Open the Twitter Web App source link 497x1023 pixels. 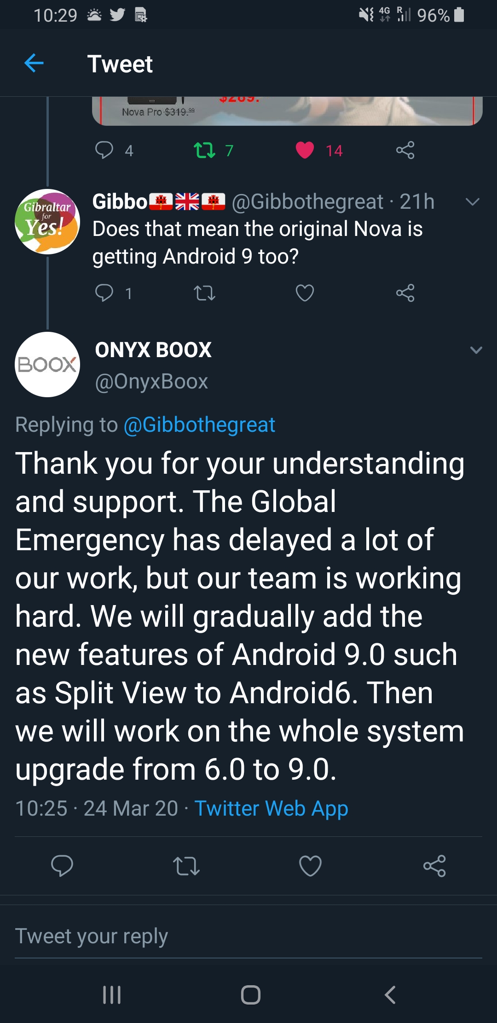271,808
